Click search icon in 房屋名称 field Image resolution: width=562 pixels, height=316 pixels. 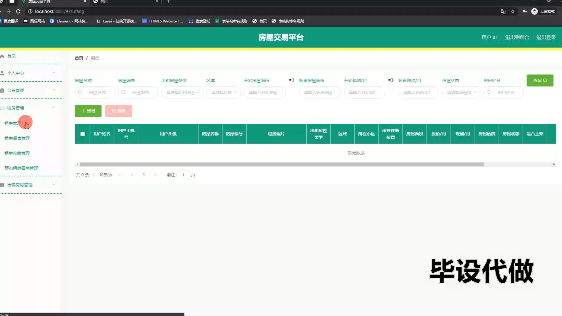tap(80, 92)
